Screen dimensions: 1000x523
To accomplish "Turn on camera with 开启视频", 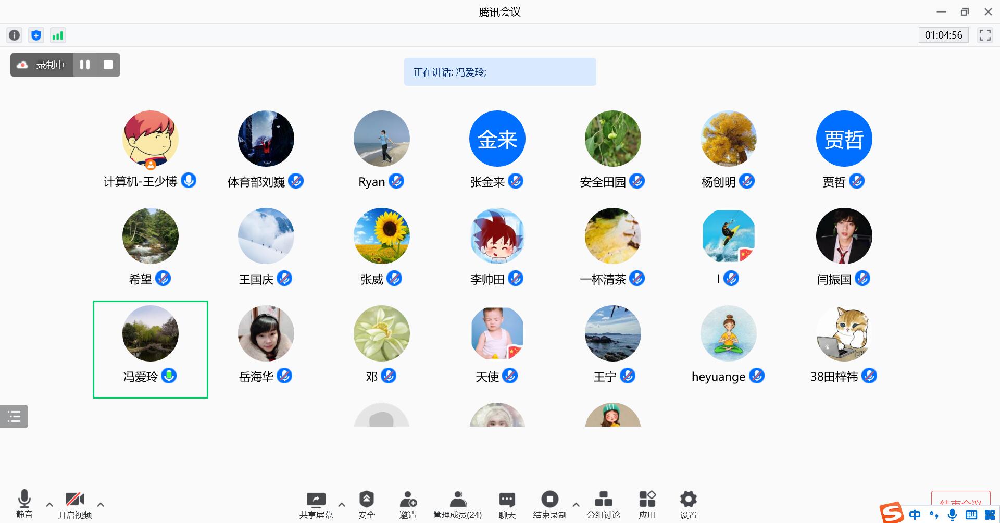I will [x=75, y=504].
